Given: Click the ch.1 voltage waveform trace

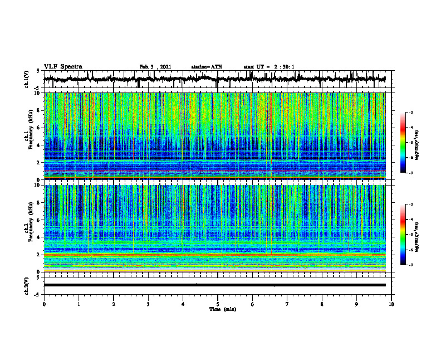Looking at the screenshot, I should (x=214, y=79).
